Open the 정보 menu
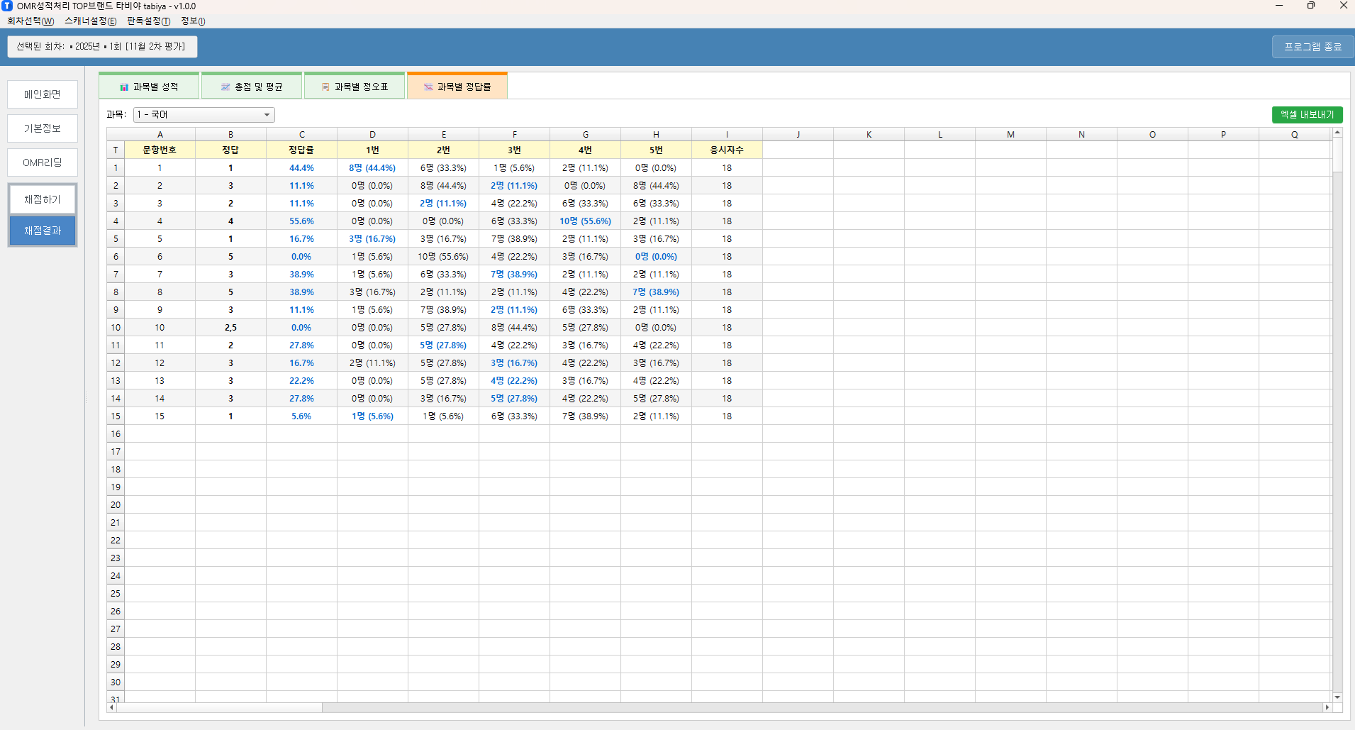This screenshot has height=730, width=1355. (x=193, y=21)
